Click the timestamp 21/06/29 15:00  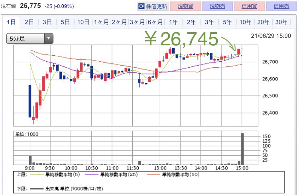coord(271,36)
